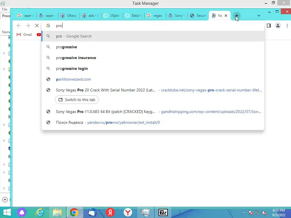Image resolution: width=291 pixels, height=218 pixels.
Task: Launch Internet Explorer from taskbar
Action: (x=40, y=212)
